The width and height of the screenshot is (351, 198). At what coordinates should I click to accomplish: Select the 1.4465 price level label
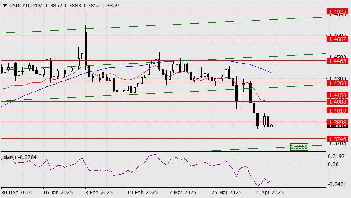[337, 61]
